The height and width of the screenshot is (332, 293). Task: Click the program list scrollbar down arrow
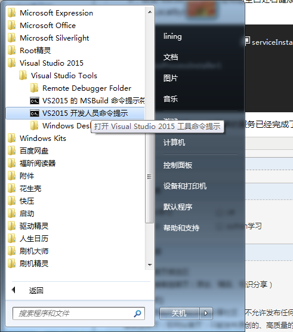pos(150,265)
